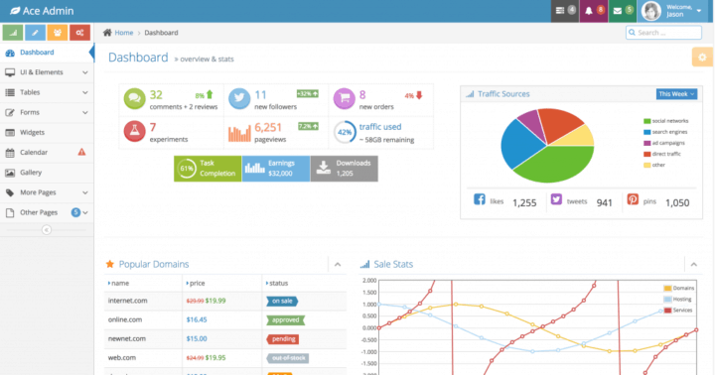Select Dashboard in the sidebar

47,53
